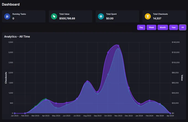This screenshot has width=188, height=122.
Task: Click the 3,500 checkouts axis tick
Action: point(11,42)
